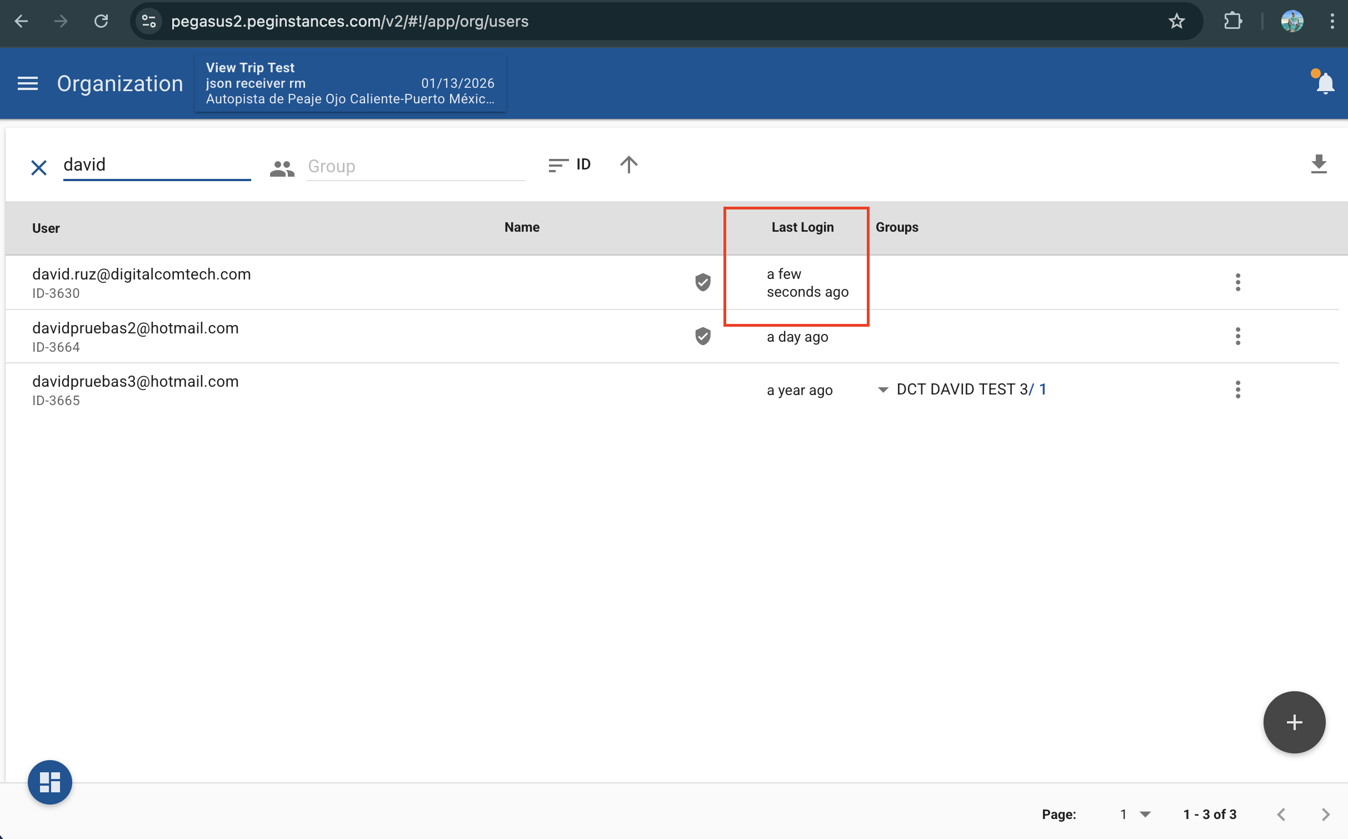Open the Page number dropdown
The image size is (1348, 839).
[1135, 814]
